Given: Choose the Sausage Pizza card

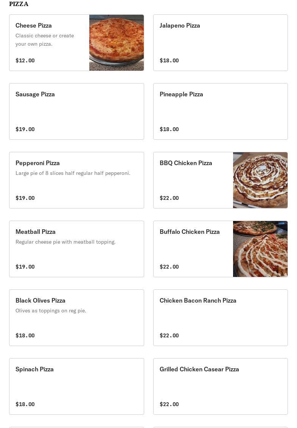Looking at the screenshot, I should 76,111.
